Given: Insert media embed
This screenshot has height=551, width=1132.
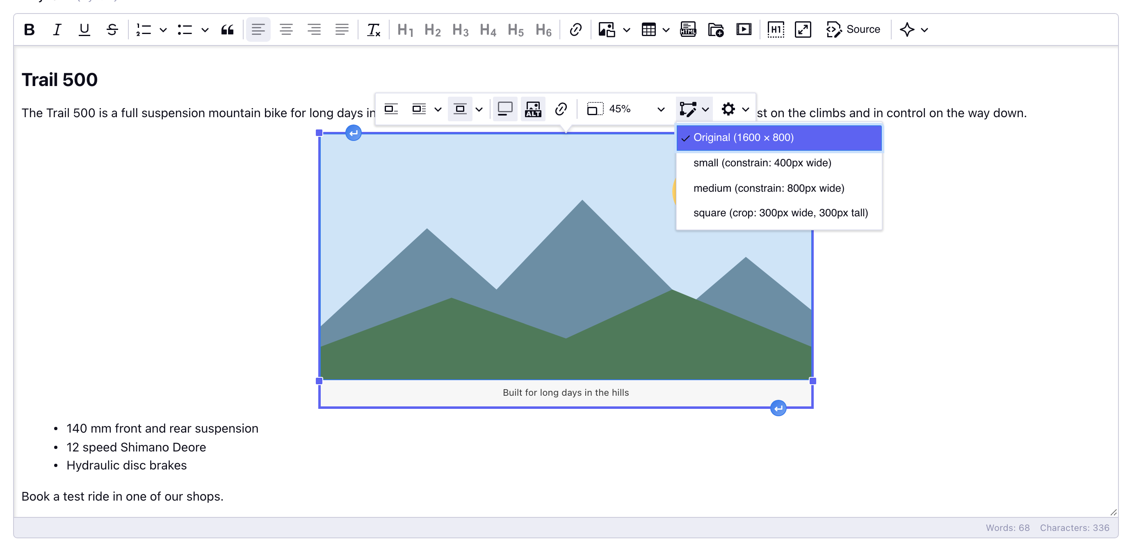Looking at the screenshot, I should click(744, 30).
